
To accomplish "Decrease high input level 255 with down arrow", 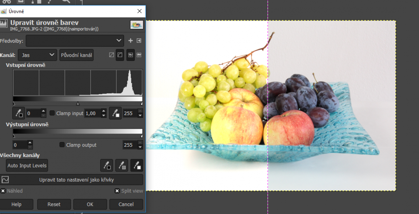I will tap(140, 116).
